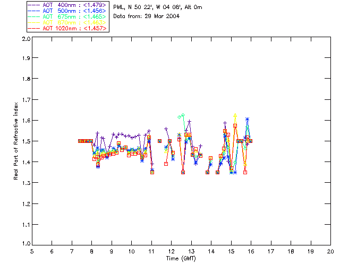Click the 1.7 y-axis tick label
Image resolution: width=340 pixels, height=272 pixels.
point(26,100)
